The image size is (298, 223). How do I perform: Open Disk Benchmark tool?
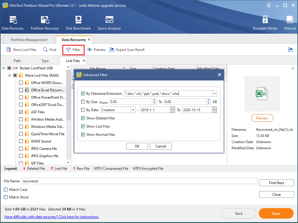pyautogui.click(x=78, y=20)
